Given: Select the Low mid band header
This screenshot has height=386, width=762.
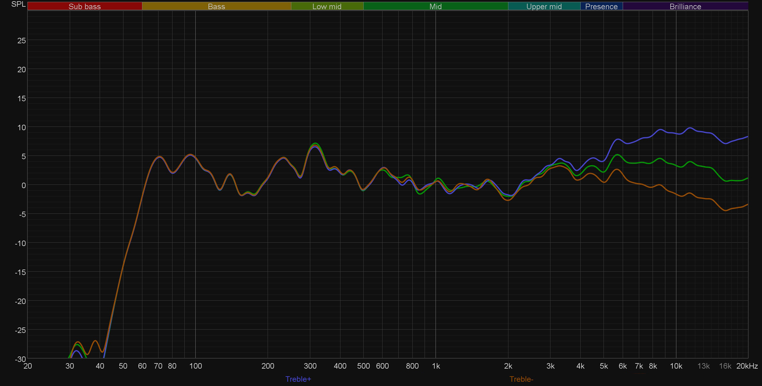Looking at the screenshot, I should (327, 6).
